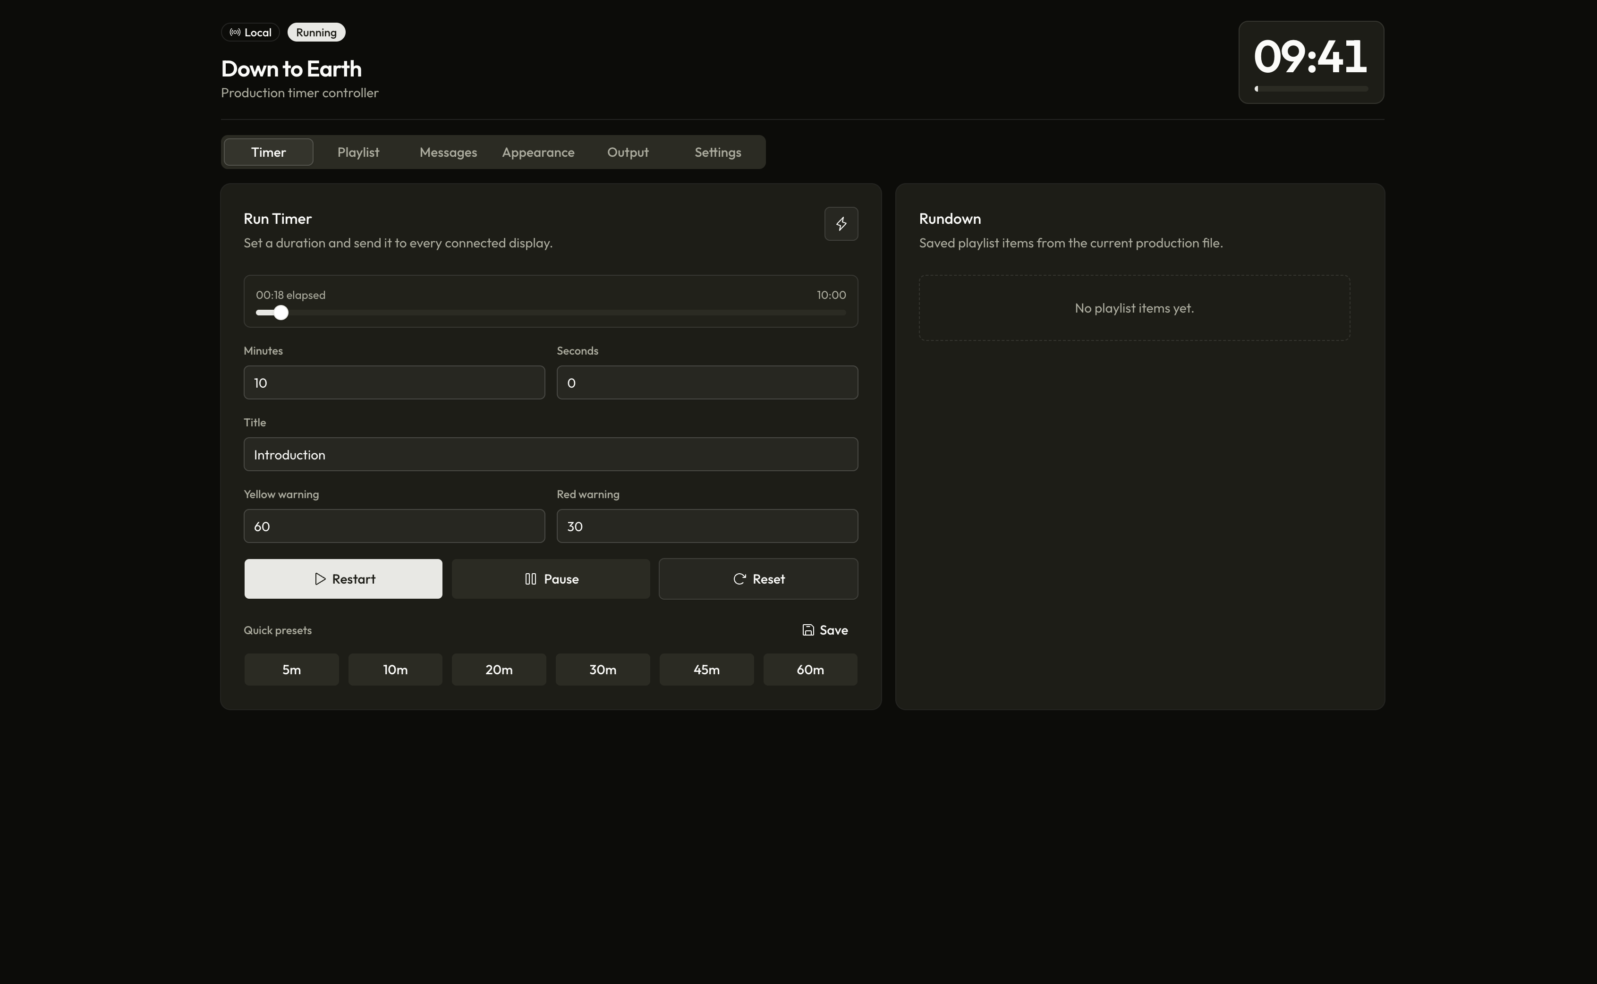Open the Output tab
This screenshot has width=1597, height=984.
click(628, 152)
